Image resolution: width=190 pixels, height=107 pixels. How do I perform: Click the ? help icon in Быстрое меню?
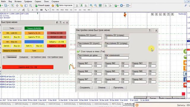[x=60, y=22]
